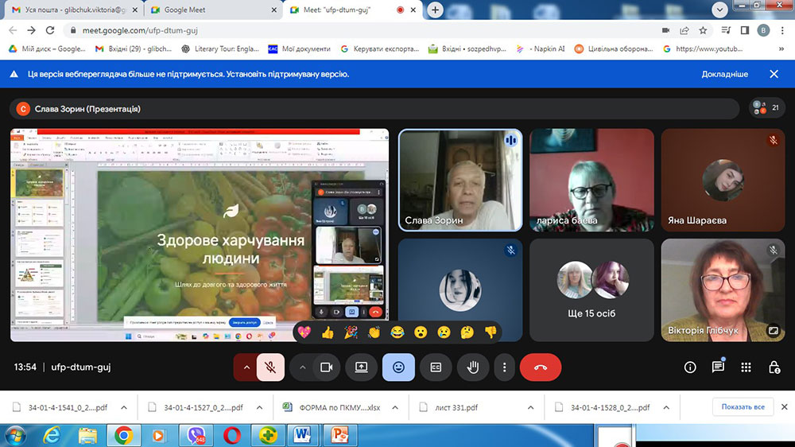Click Показати все downloads button

click(743, 407)
